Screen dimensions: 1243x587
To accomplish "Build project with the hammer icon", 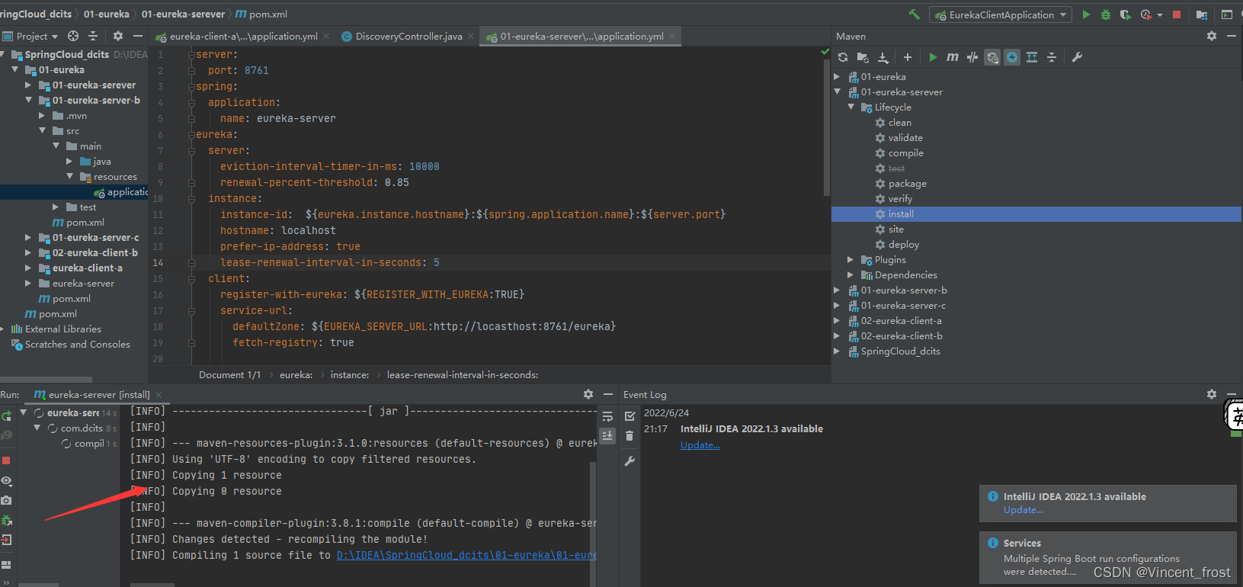I will point(914,14).
